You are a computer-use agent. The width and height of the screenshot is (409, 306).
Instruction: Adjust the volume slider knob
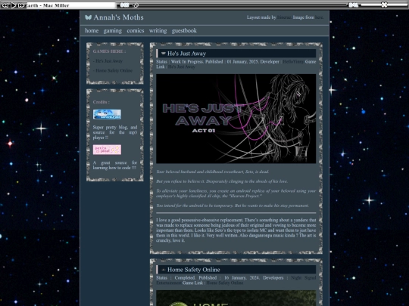tap(384, 5)
